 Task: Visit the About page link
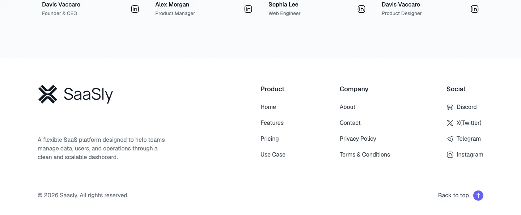click(x=347, y=107)
